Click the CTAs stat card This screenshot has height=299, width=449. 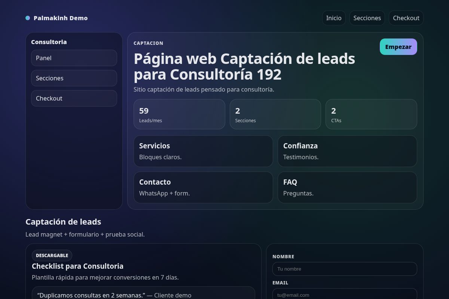tap(371, 114)
